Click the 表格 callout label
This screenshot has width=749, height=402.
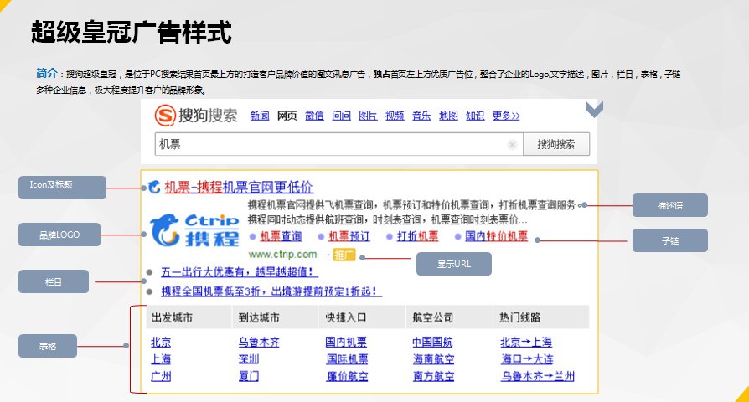[48, 346]
